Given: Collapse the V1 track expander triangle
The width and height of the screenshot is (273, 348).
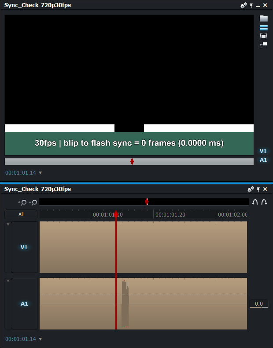Looking at the screenshot, I should point(7,225).
